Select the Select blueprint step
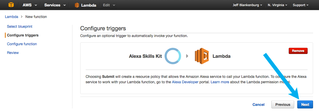This screenshot has width=319, height=111. (x=20, y=26)
